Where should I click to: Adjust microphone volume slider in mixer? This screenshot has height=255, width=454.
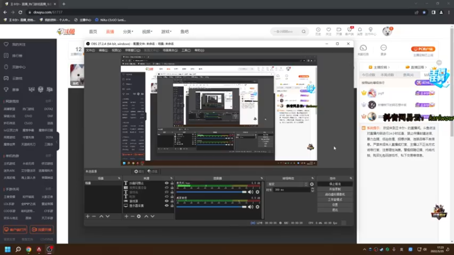211,192
